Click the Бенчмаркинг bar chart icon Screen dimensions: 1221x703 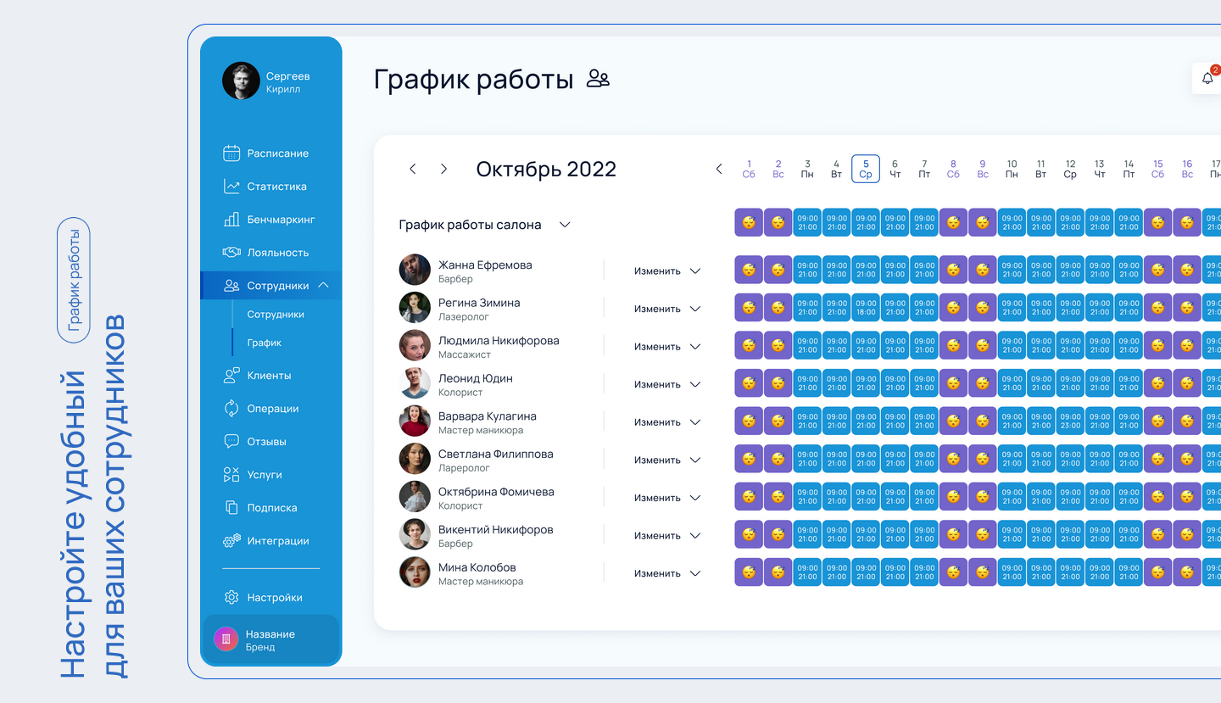231,220
